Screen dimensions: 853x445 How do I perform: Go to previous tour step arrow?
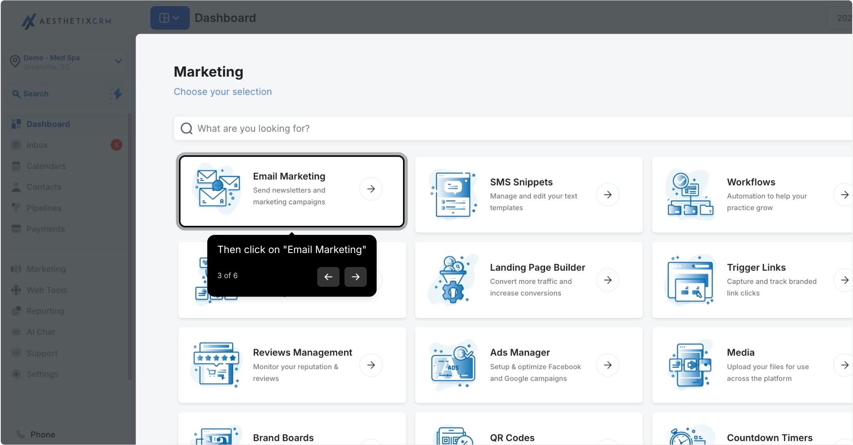coord(328,277)
